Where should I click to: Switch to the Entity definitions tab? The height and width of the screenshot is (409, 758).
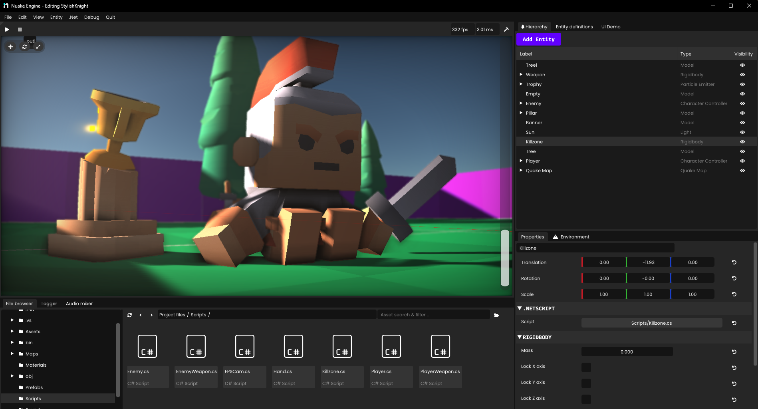[574, 27]
